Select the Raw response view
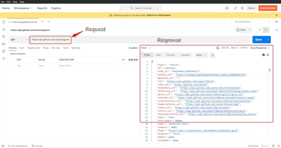Viewport: 281px width, 148px height. (x=158, y=55)
